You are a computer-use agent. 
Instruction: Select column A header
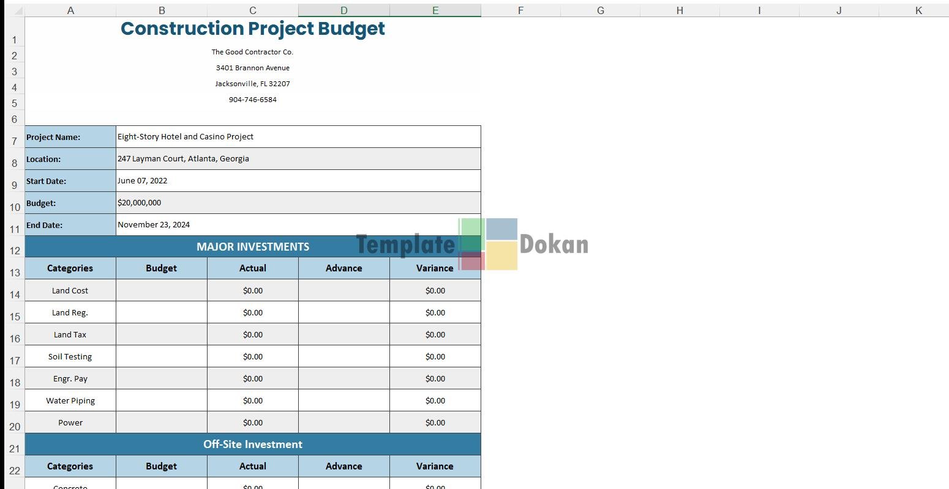[70, 10]
